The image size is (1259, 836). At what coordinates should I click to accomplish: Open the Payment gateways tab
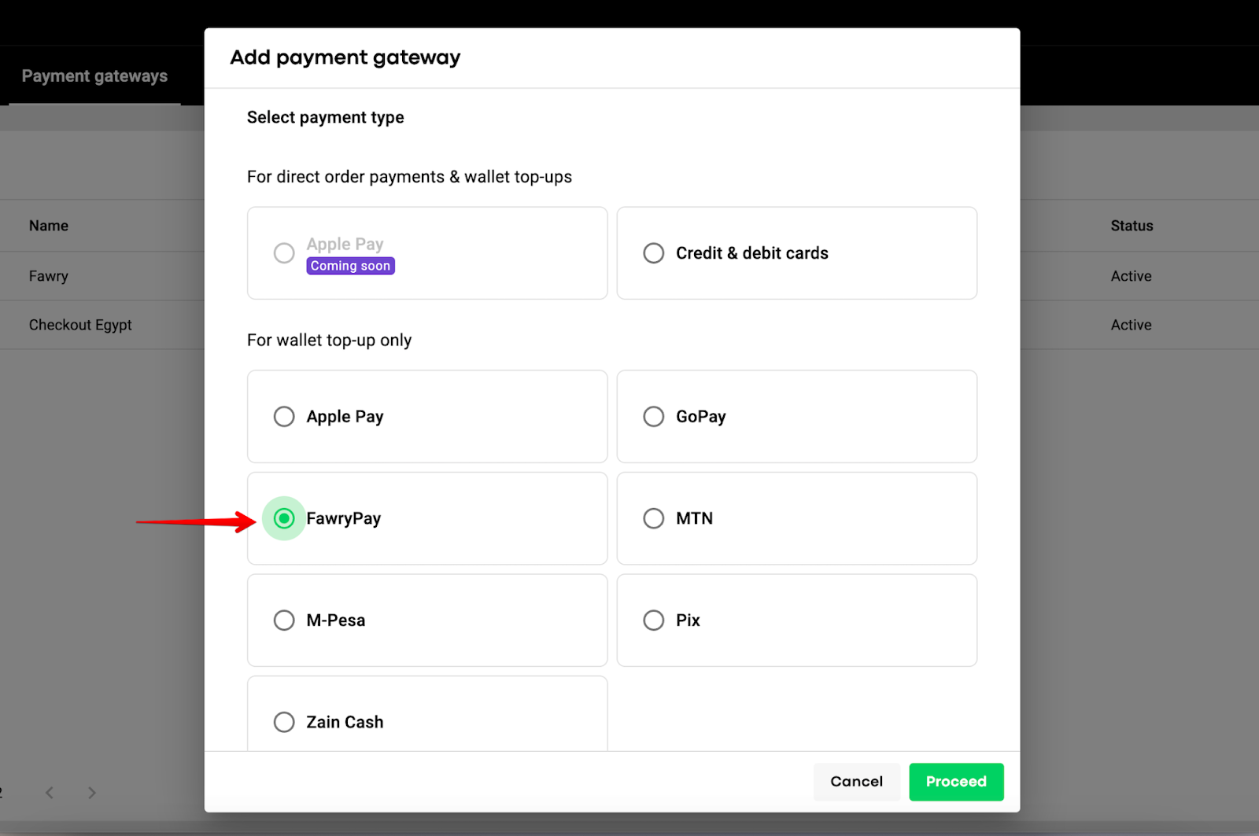pyautogui.click(x=94, y=76)
